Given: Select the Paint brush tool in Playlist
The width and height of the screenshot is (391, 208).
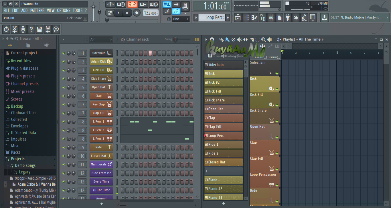Looking at the screenshot, I should (x=227, y=39).
